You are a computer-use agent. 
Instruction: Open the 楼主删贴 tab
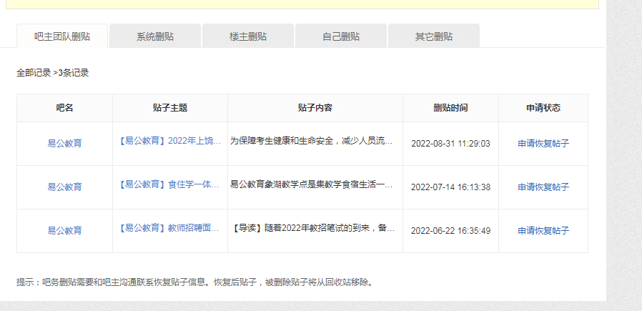[248, 36]
